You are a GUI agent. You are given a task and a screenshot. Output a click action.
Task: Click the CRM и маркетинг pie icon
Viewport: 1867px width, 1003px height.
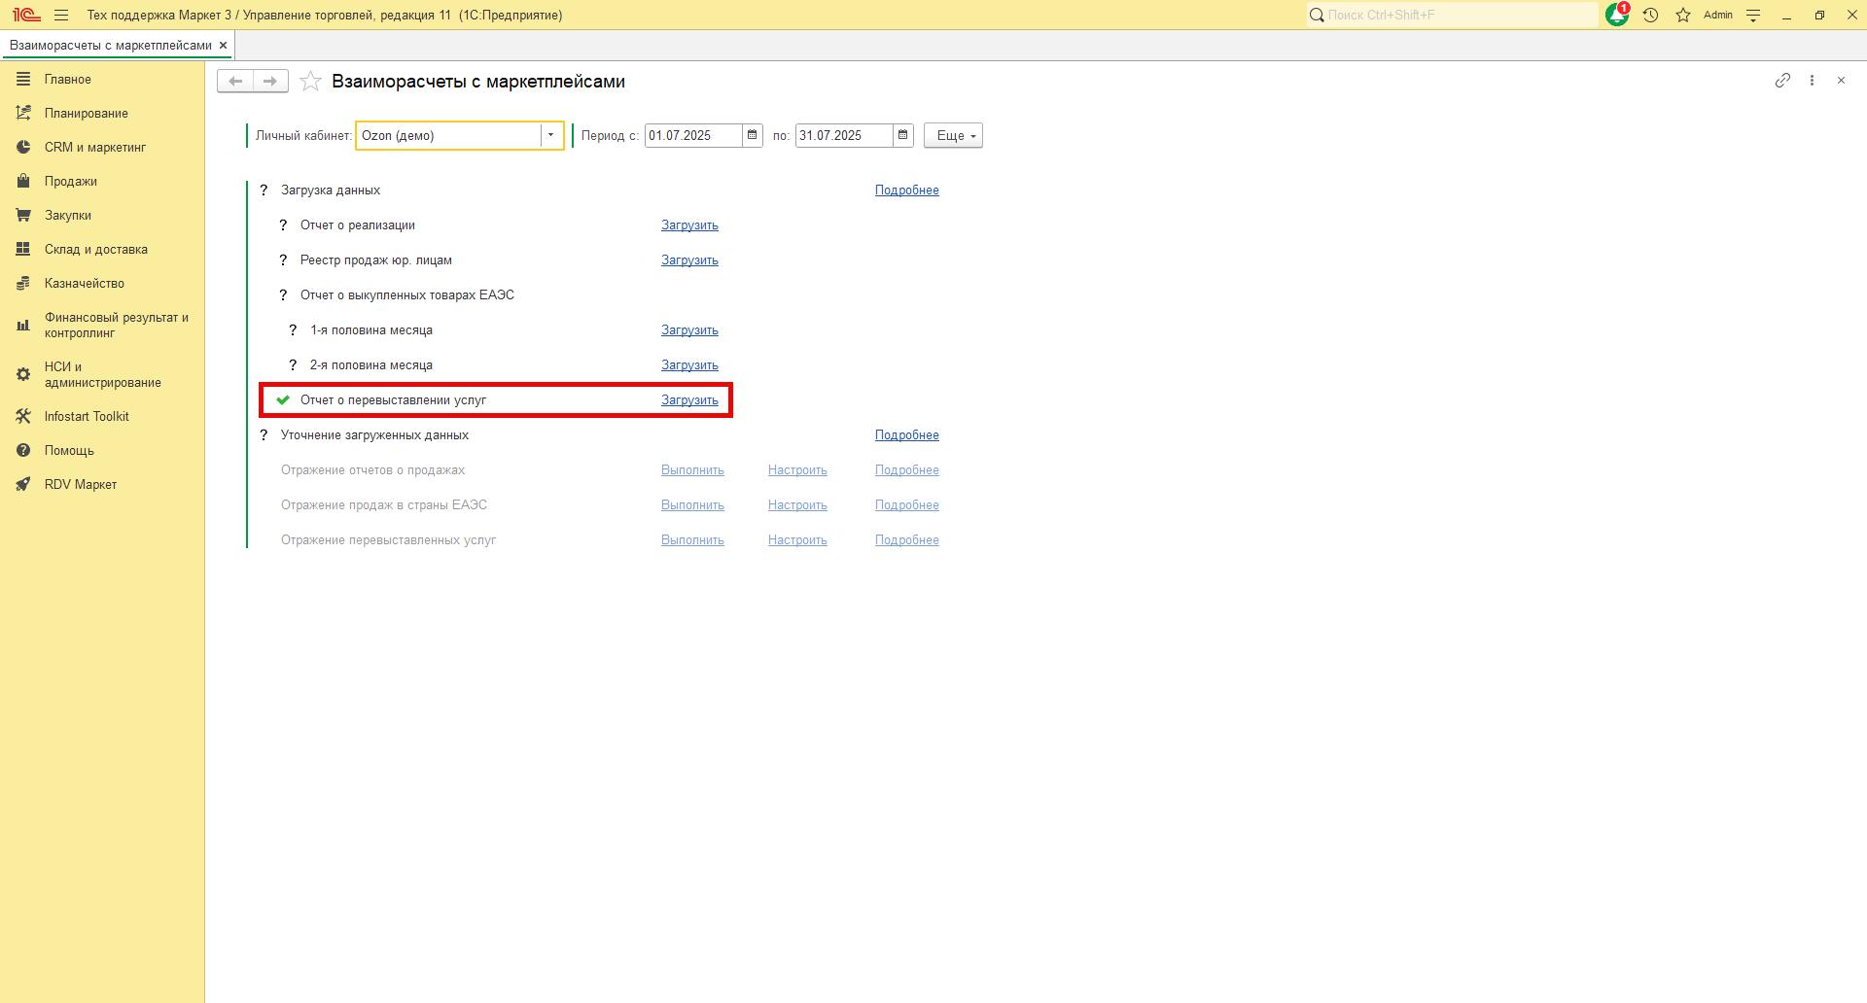point(23,147)
